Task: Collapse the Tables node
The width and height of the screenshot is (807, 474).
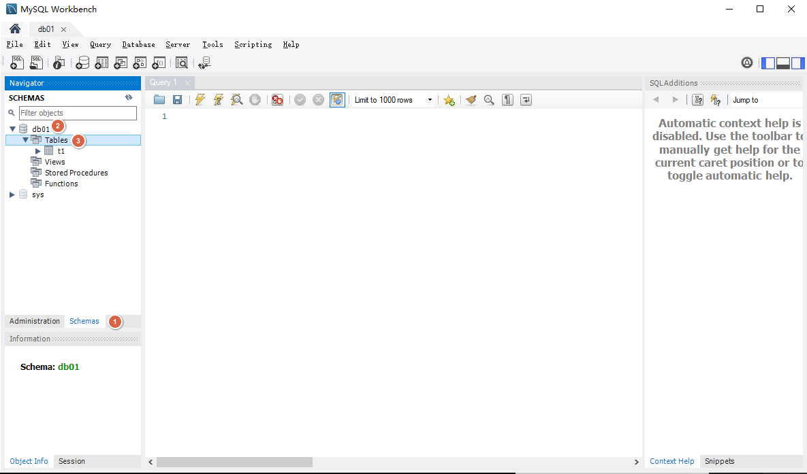Action: [25, 140]
